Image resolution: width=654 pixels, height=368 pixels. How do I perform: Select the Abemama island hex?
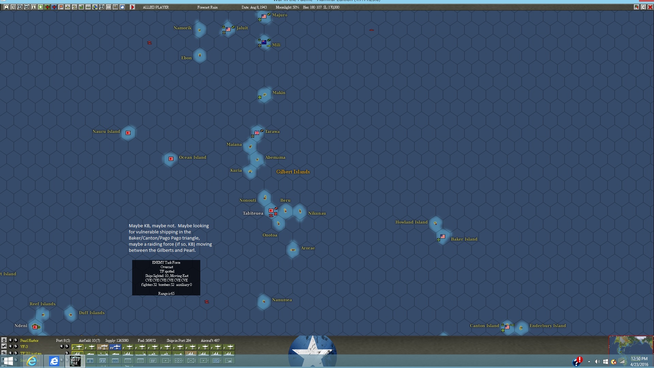click(x=257, y=159)
